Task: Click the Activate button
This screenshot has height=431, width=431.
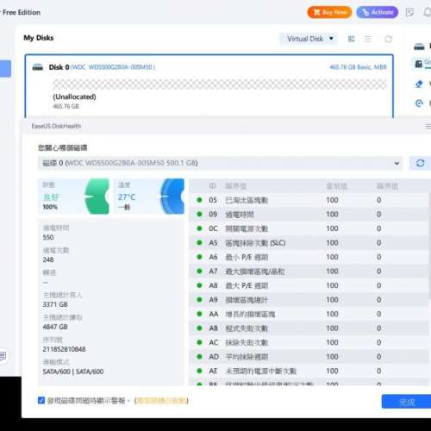Action: (x=378, y=12)
